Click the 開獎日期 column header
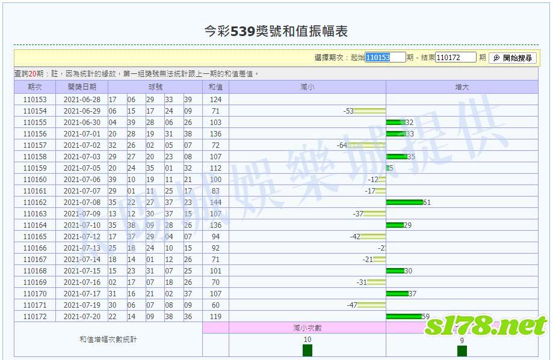Screen dimensions: 553x360 (x=82, y=87)
